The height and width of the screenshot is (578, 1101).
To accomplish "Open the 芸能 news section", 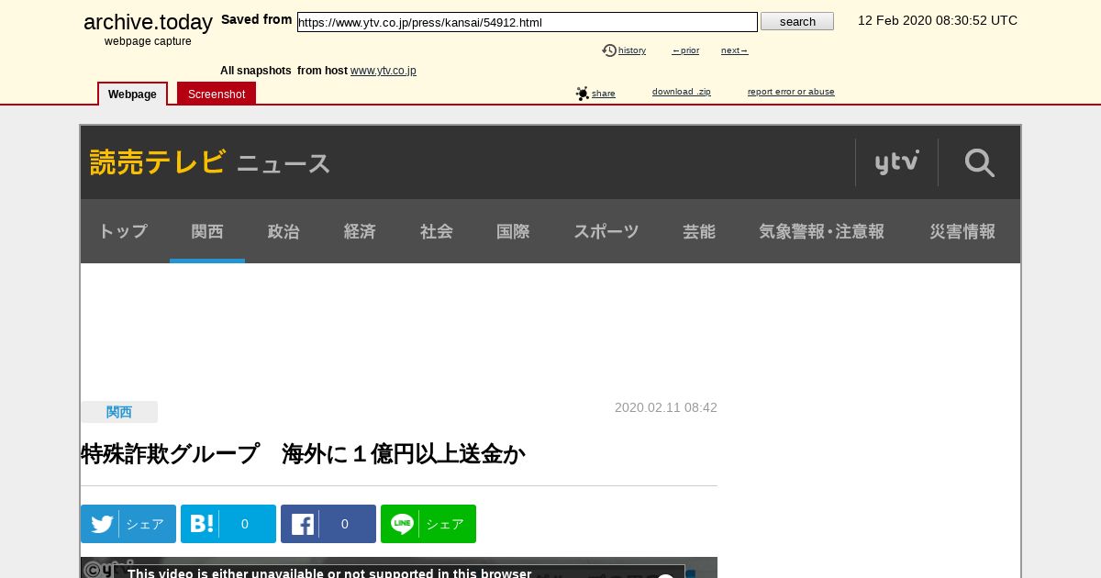I will click(699, 231).
